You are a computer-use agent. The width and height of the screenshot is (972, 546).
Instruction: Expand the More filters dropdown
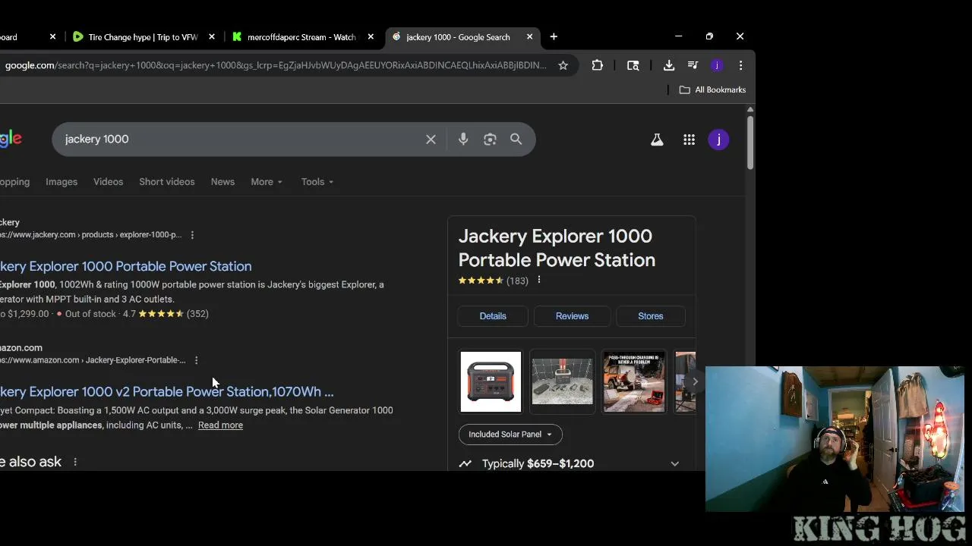click(x=267, y=182)
